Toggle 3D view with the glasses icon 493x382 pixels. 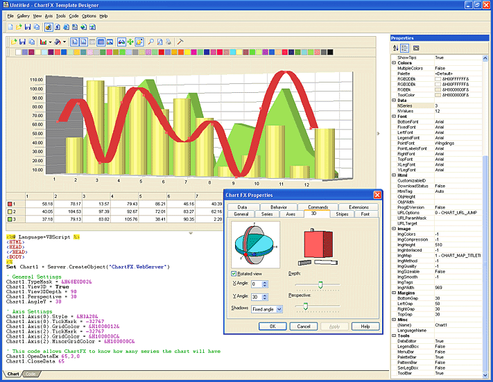coord(121,42)
